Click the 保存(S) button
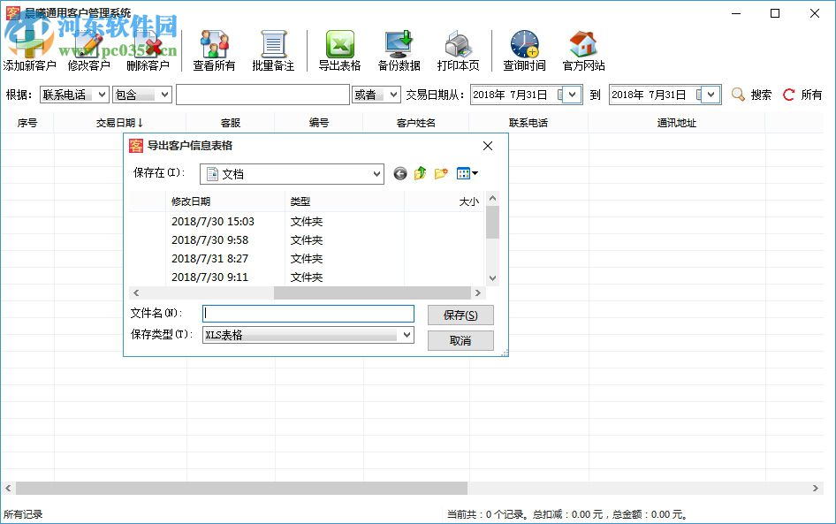This screenshot has height=524, width=836. pyautogui.click(x=460, y=315)
